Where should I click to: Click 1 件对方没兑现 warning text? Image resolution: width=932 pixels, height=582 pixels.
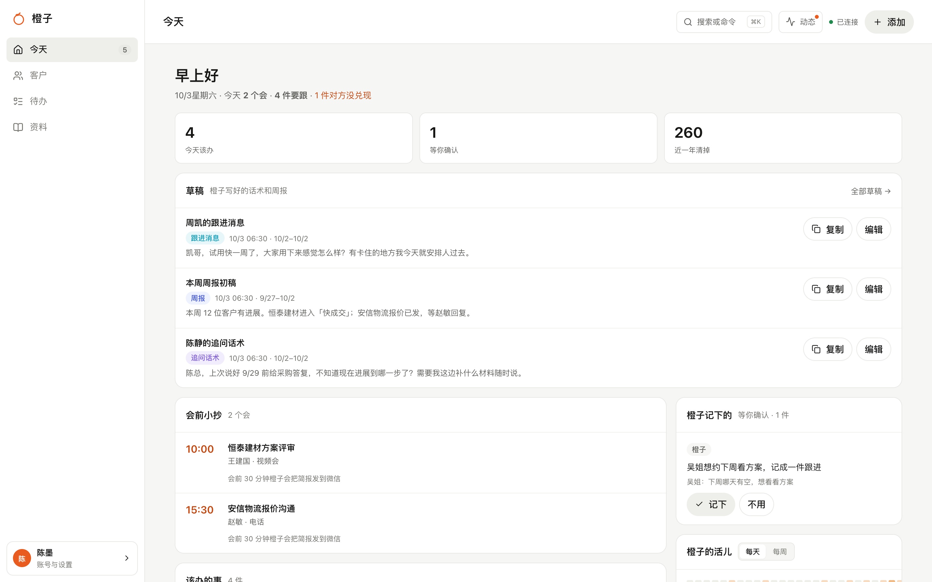(343, 95)
